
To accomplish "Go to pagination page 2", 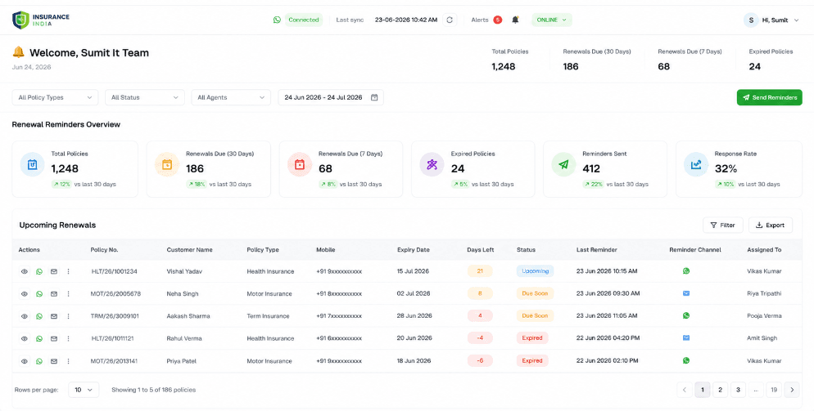I will [x=720, y=390].
